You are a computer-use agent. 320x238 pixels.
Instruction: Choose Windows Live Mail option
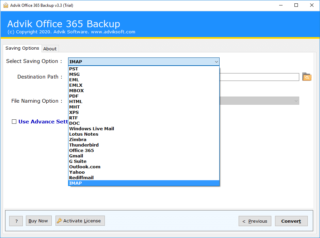[144, 129]
